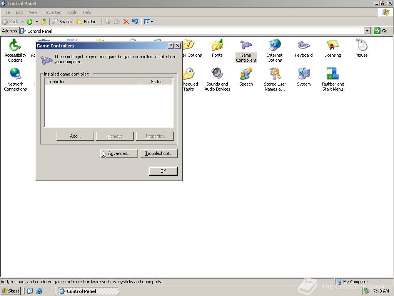Click the Troubleshoot button

coord(159,153)
